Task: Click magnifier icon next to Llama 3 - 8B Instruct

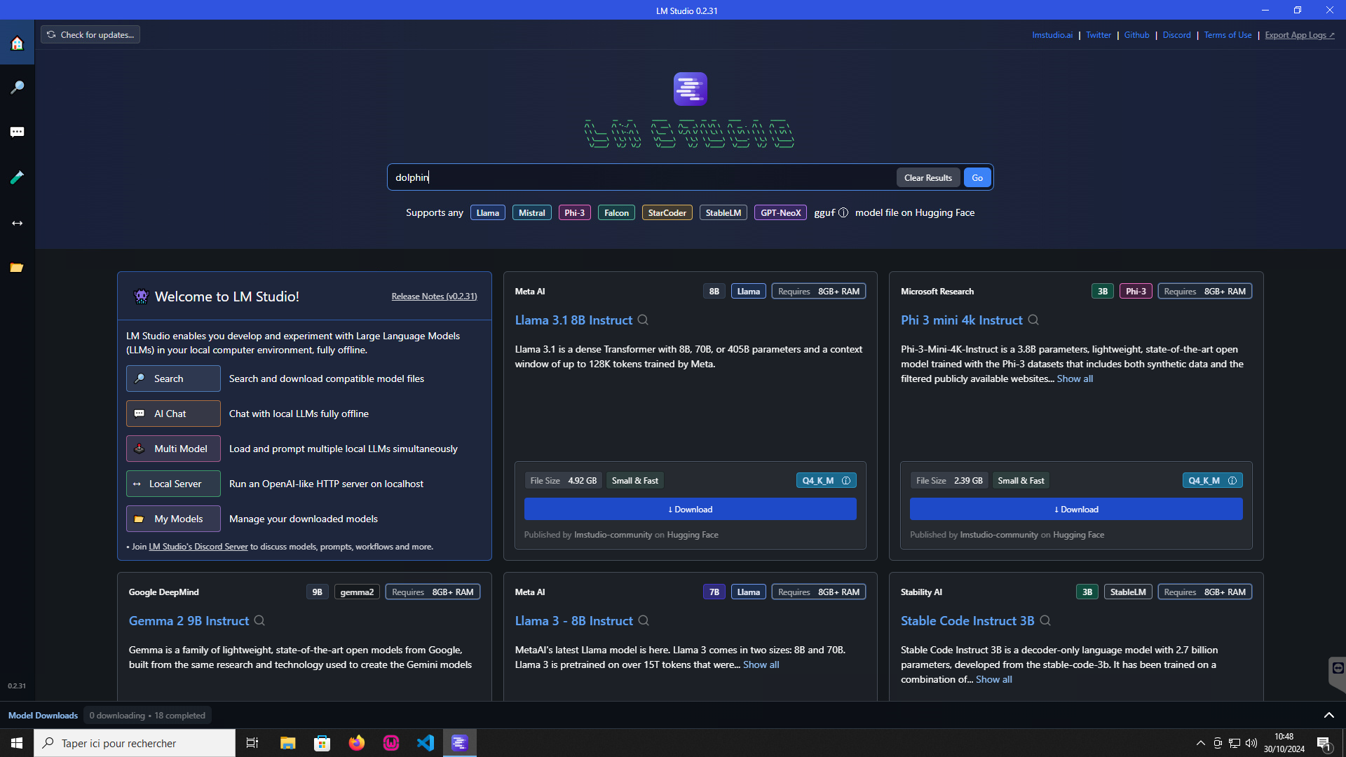Action: (x=644, y=621)
